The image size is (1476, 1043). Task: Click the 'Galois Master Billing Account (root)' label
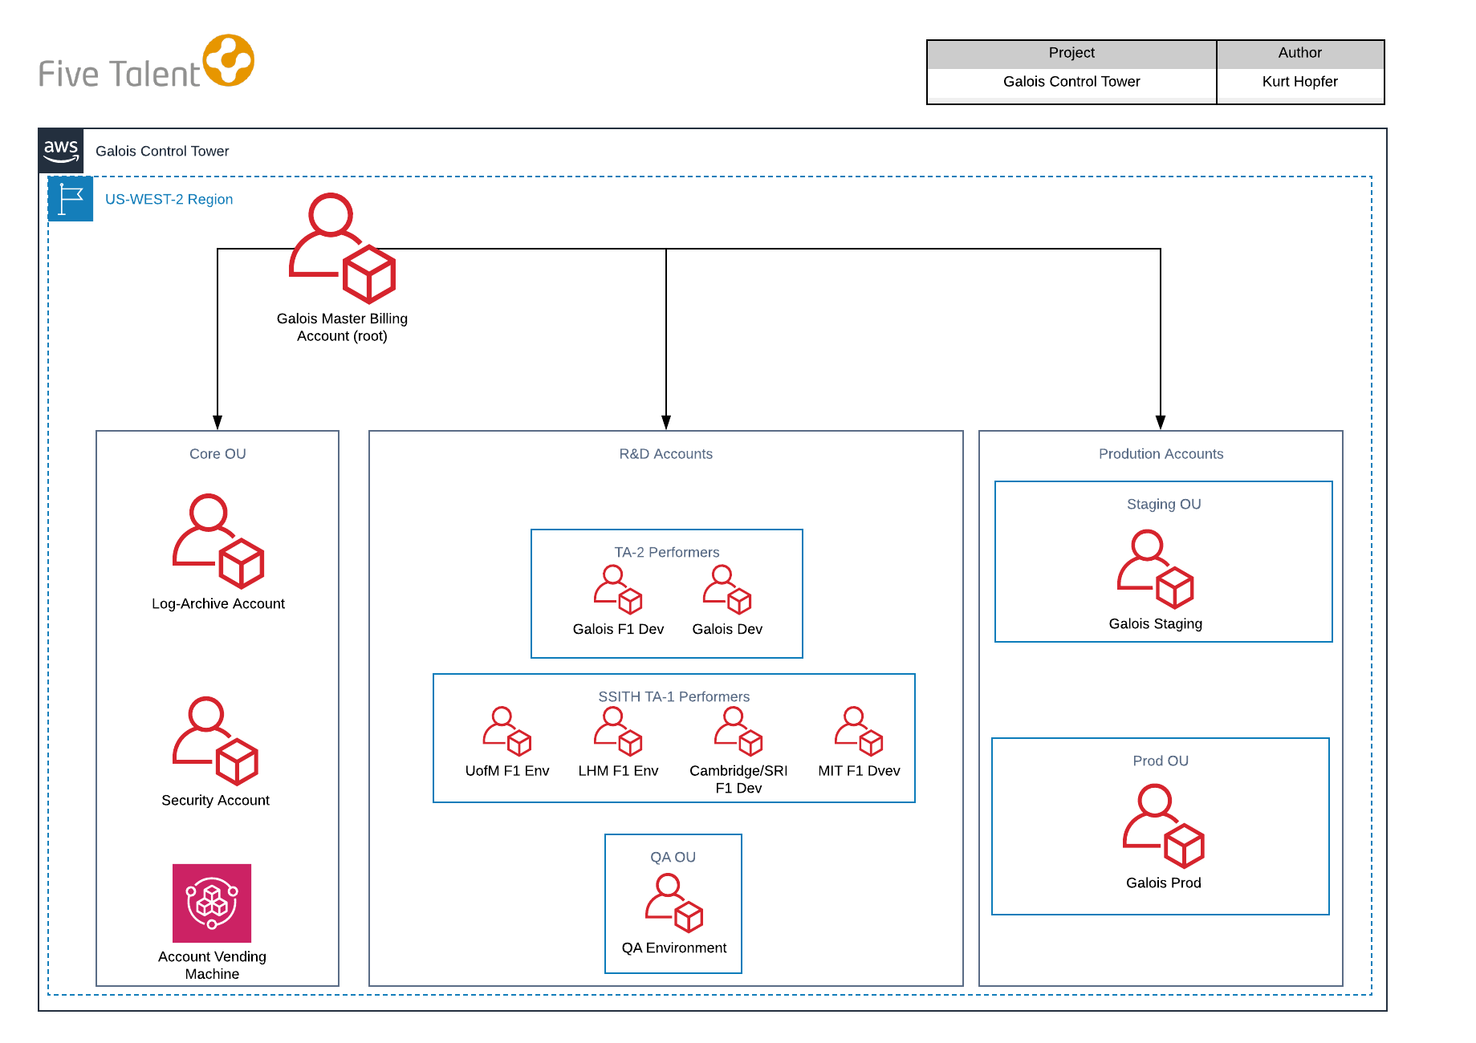click(x=342, y=328)
